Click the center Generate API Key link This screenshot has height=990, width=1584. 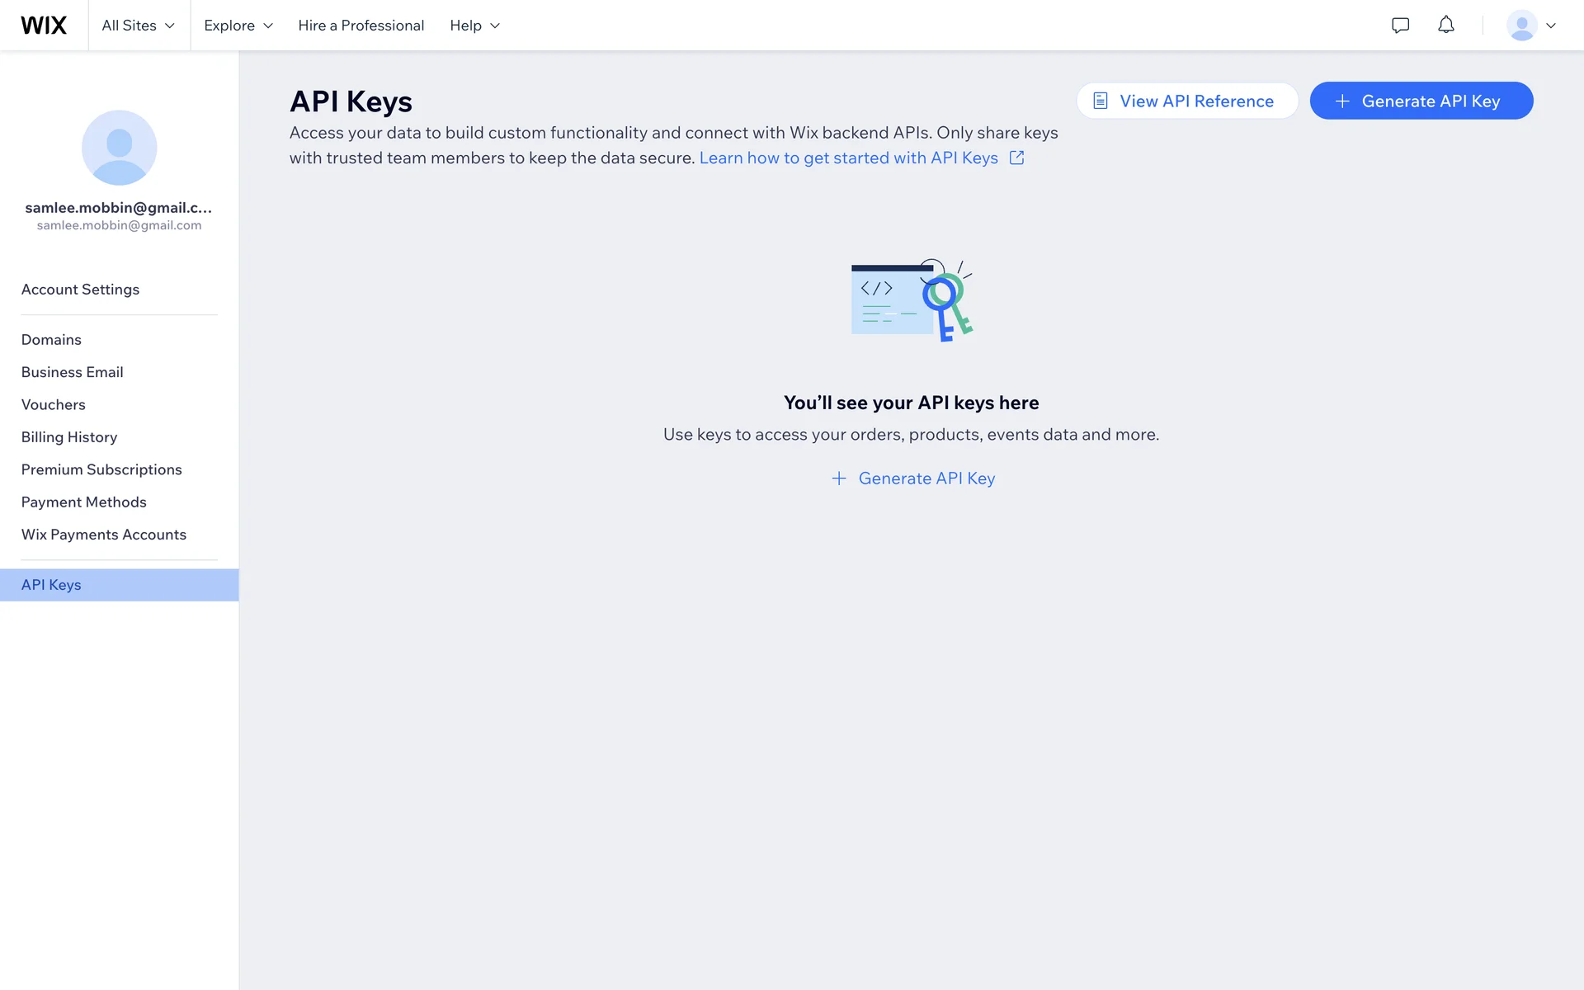(x=912, y=478)
